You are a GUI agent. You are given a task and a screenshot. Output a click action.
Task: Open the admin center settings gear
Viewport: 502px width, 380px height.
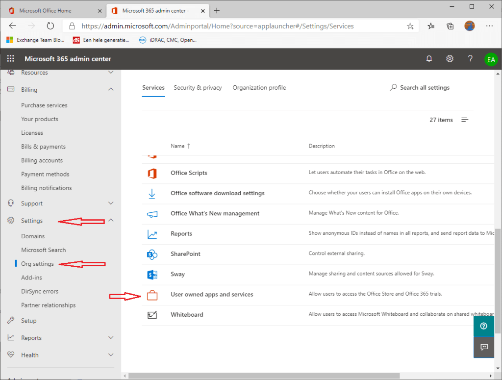(x=450, y=58)
